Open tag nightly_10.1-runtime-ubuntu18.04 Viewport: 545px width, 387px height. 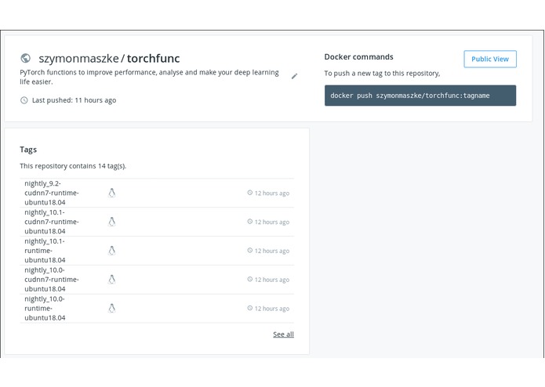coord(45,251)
